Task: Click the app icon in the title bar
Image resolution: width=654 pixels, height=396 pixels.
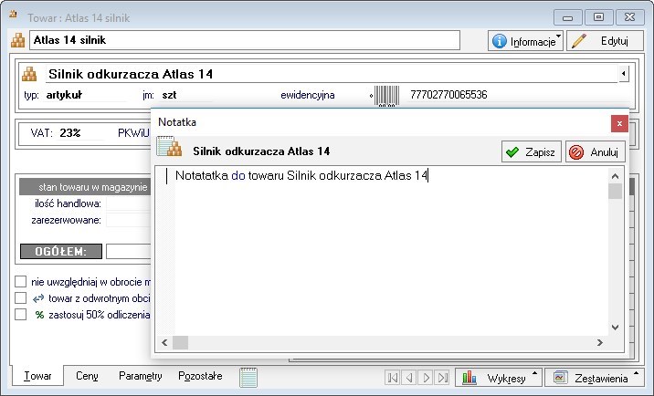Action: [x=13, y=15]
